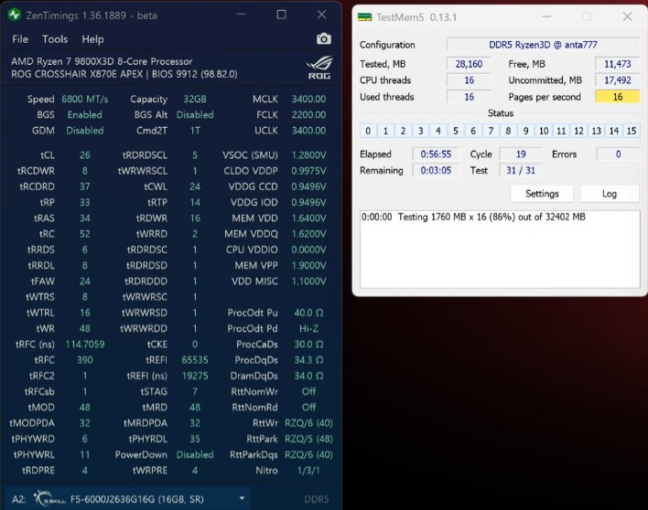Open the Tools menu in ZenTimings
Image resolution: width=648 pixels, height=510 pixels.
pos(55,39)
